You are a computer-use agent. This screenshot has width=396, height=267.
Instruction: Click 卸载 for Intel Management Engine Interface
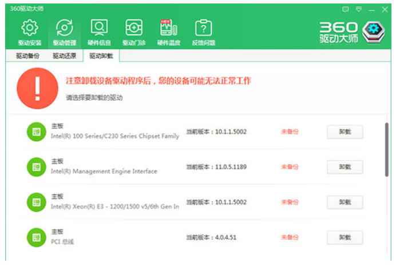click(x=344, y=167)
